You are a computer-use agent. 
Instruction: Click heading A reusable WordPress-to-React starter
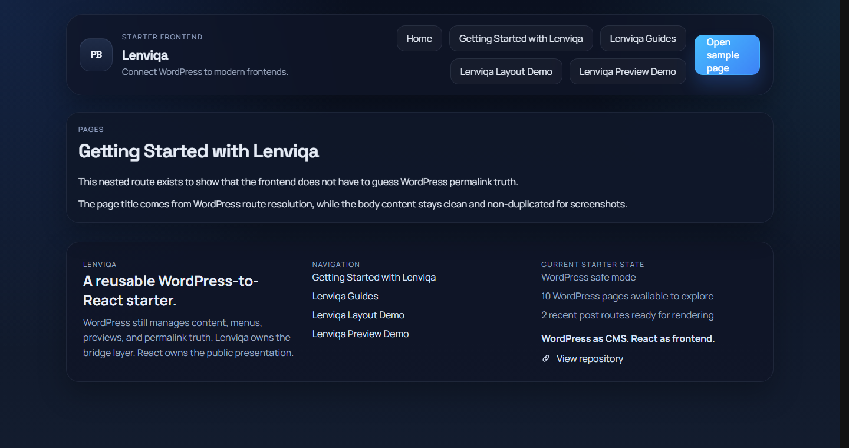point(171,291)
